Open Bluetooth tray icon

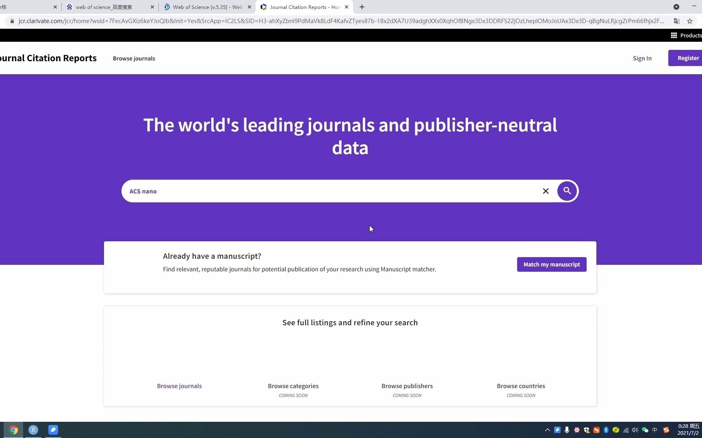click(x=606, y=430)
